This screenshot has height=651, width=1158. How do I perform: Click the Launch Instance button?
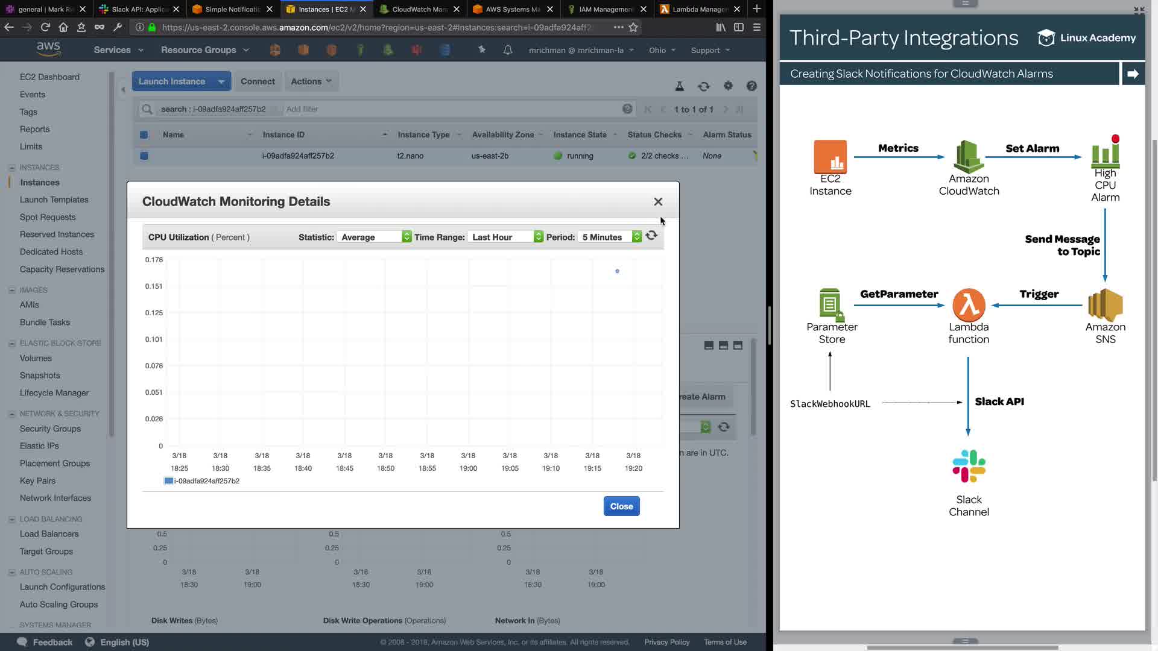[172, 81]
